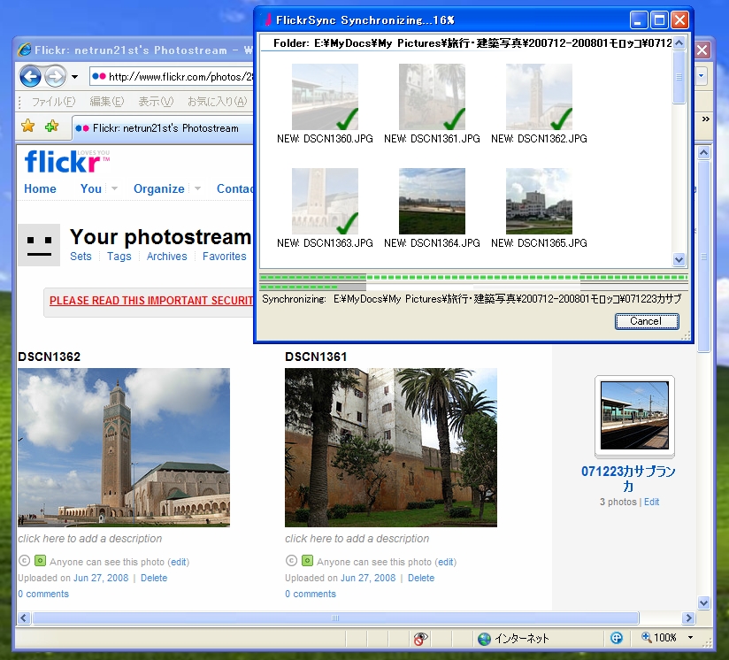Open the ファイル(F) menu in Internet Explorer
The image size is (729, 660).
tap(53, 102)
